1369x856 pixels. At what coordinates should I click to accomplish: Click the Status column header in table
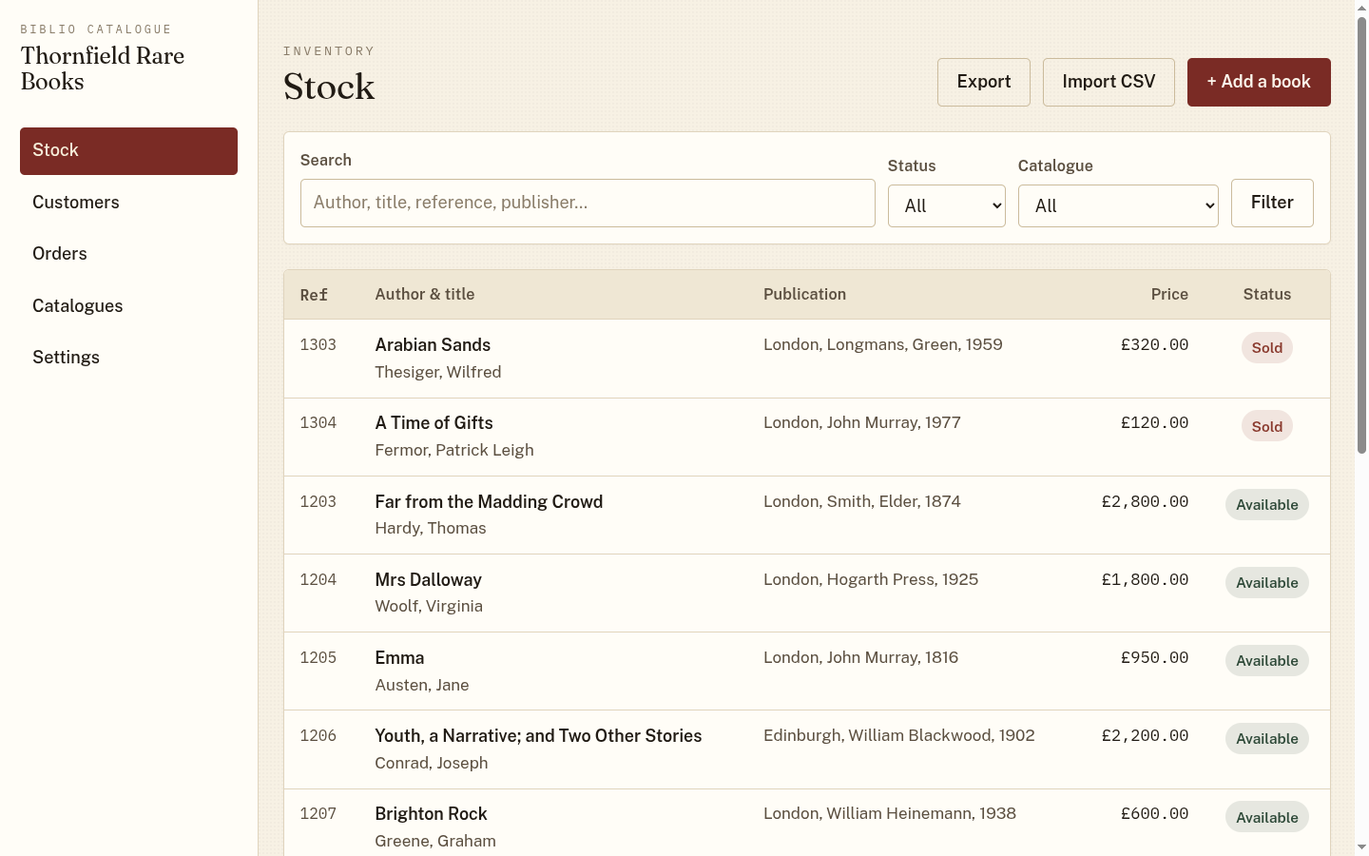1267,295
